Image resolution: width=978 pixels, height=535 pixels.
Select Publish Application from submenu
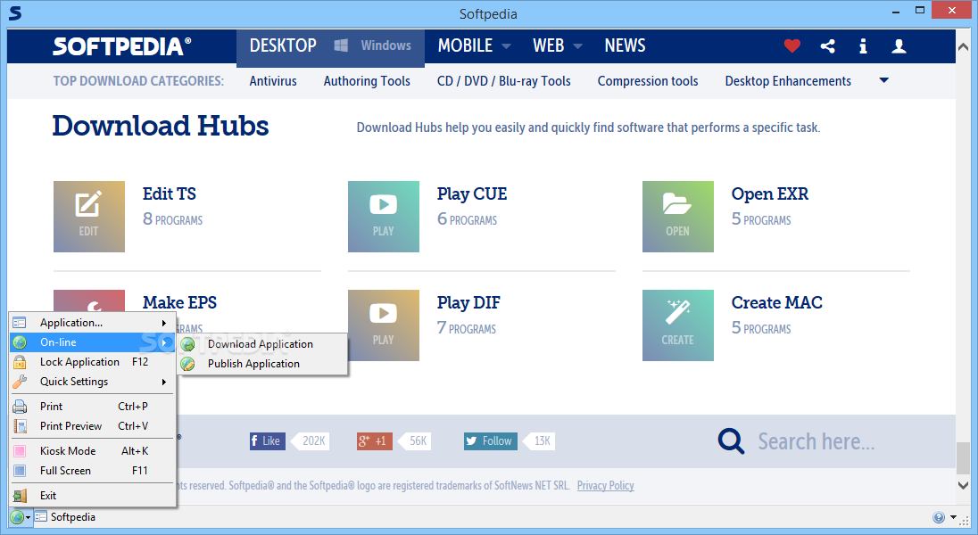pyautogui.click(x=262, y=364)
